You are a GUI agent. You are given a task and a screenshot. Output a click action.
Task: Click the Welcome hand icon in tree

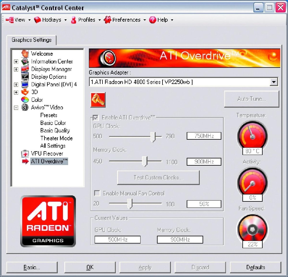click(25, 54)
